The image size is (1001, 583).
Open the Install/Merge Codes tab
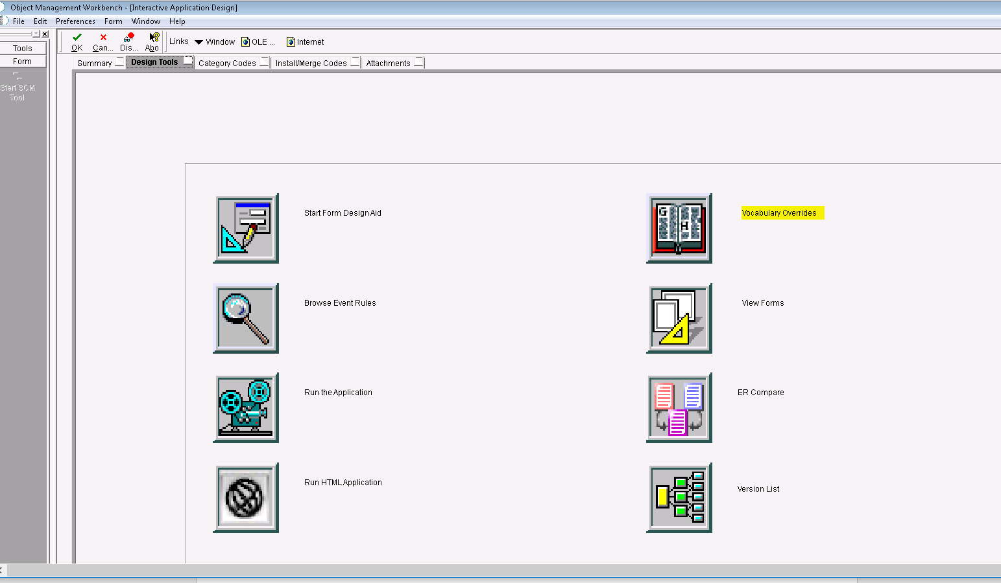(311, 63)
